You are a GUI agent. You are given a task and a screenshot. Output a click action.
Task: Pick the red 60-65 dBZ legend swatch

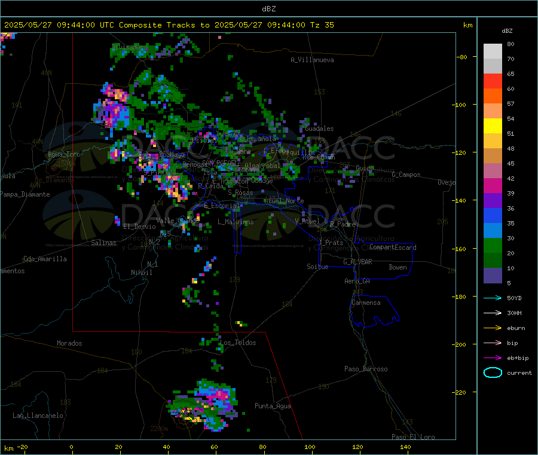[493, 81]
